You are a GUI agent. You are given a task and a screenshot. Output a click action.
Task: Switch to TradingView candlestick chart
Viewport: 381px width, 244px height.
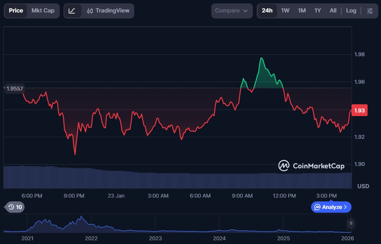click(x=108, y=11)
